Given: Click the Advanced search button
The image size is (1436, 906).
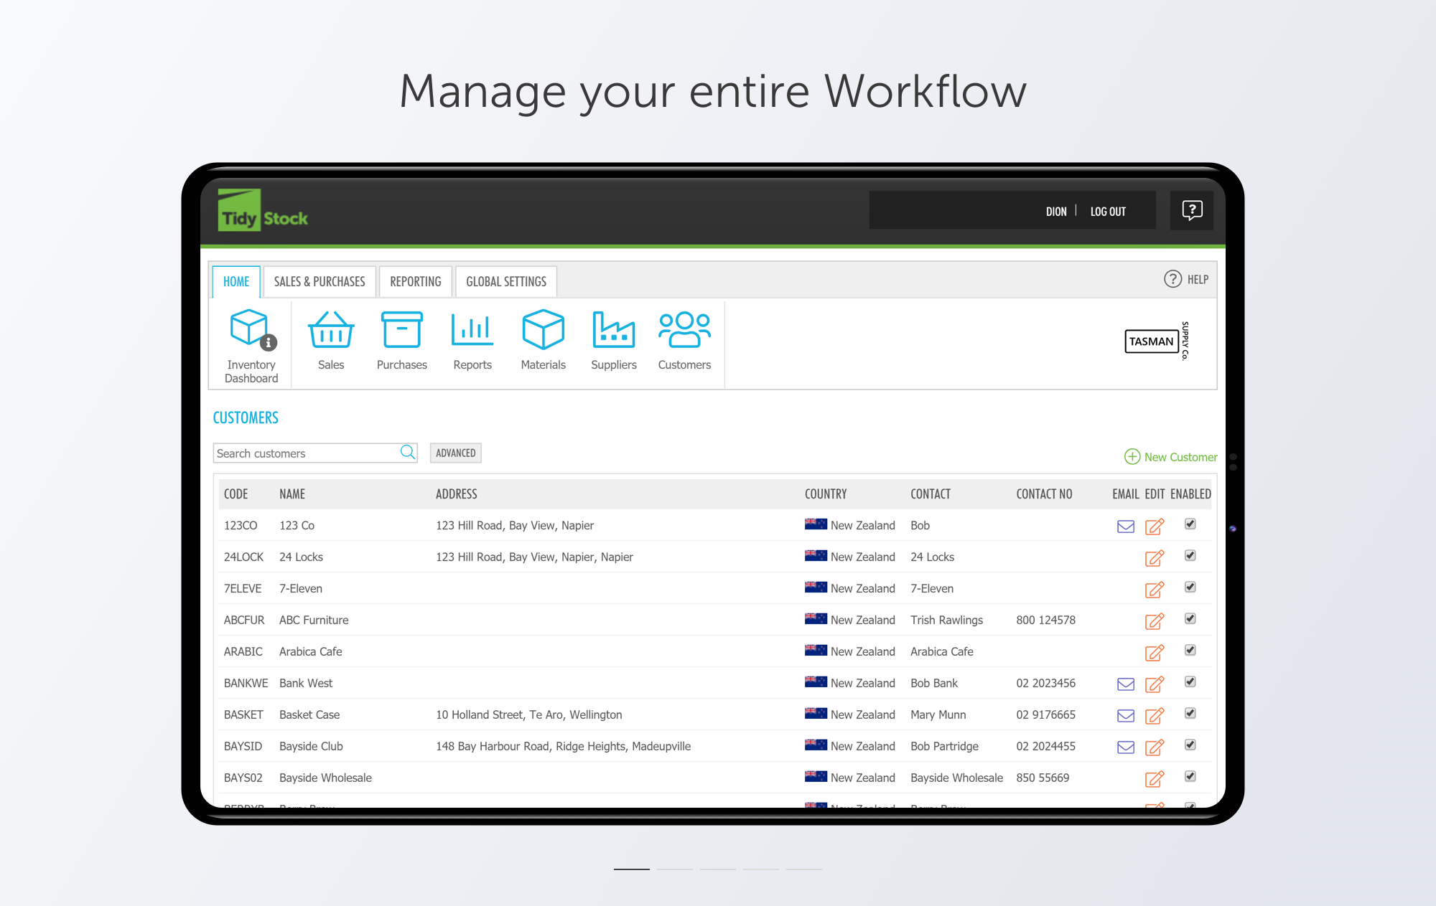Looking at the screenshot, I should [x=455, y=453].
